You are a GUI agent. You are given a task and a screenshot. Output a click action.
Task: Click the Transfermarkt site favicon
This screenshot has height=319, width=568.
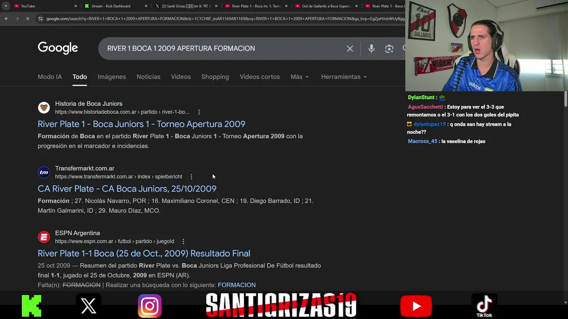point(43,172)
